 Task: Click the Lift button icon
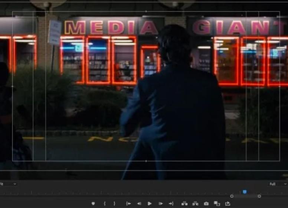point(184,204)
